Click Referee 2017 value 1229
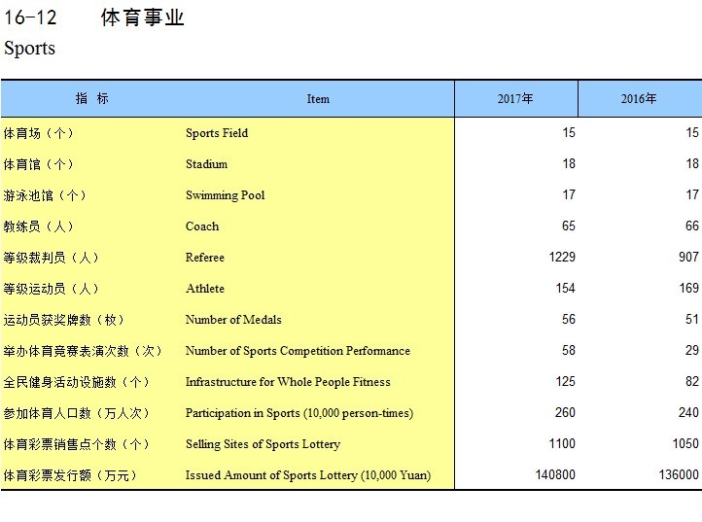Image resolution: width=702 pixels, height=522 pixels. pos(561,258)
